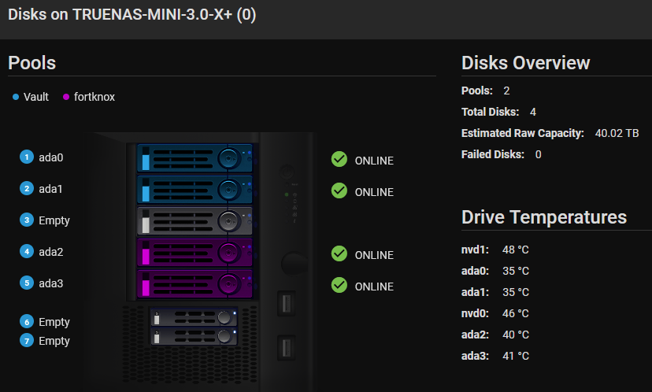This screenshot has width=652, height=392.
Task: Click the upper small drive bay
Action: [194, 317]
